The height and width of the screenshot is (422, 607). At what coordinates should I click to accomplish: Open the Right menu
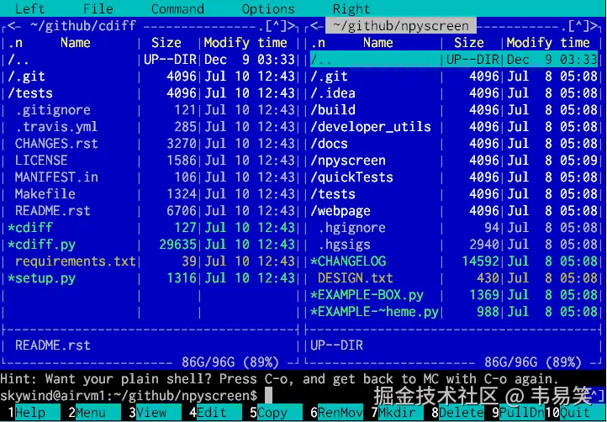[351, 8]
